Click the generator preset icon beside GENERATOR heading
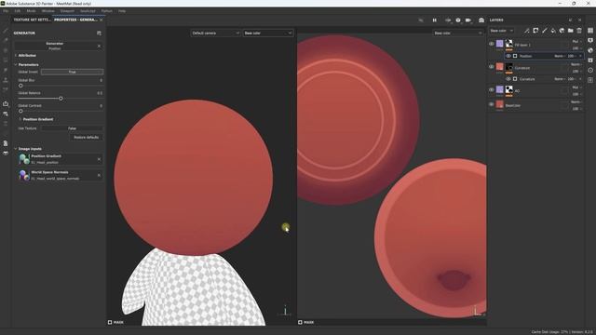This screenshot has height=335, width=596. [99, 33]
